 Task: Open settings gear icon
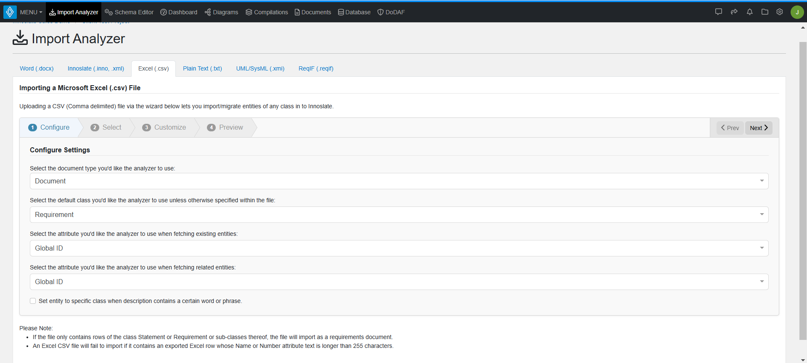(780, 12)
